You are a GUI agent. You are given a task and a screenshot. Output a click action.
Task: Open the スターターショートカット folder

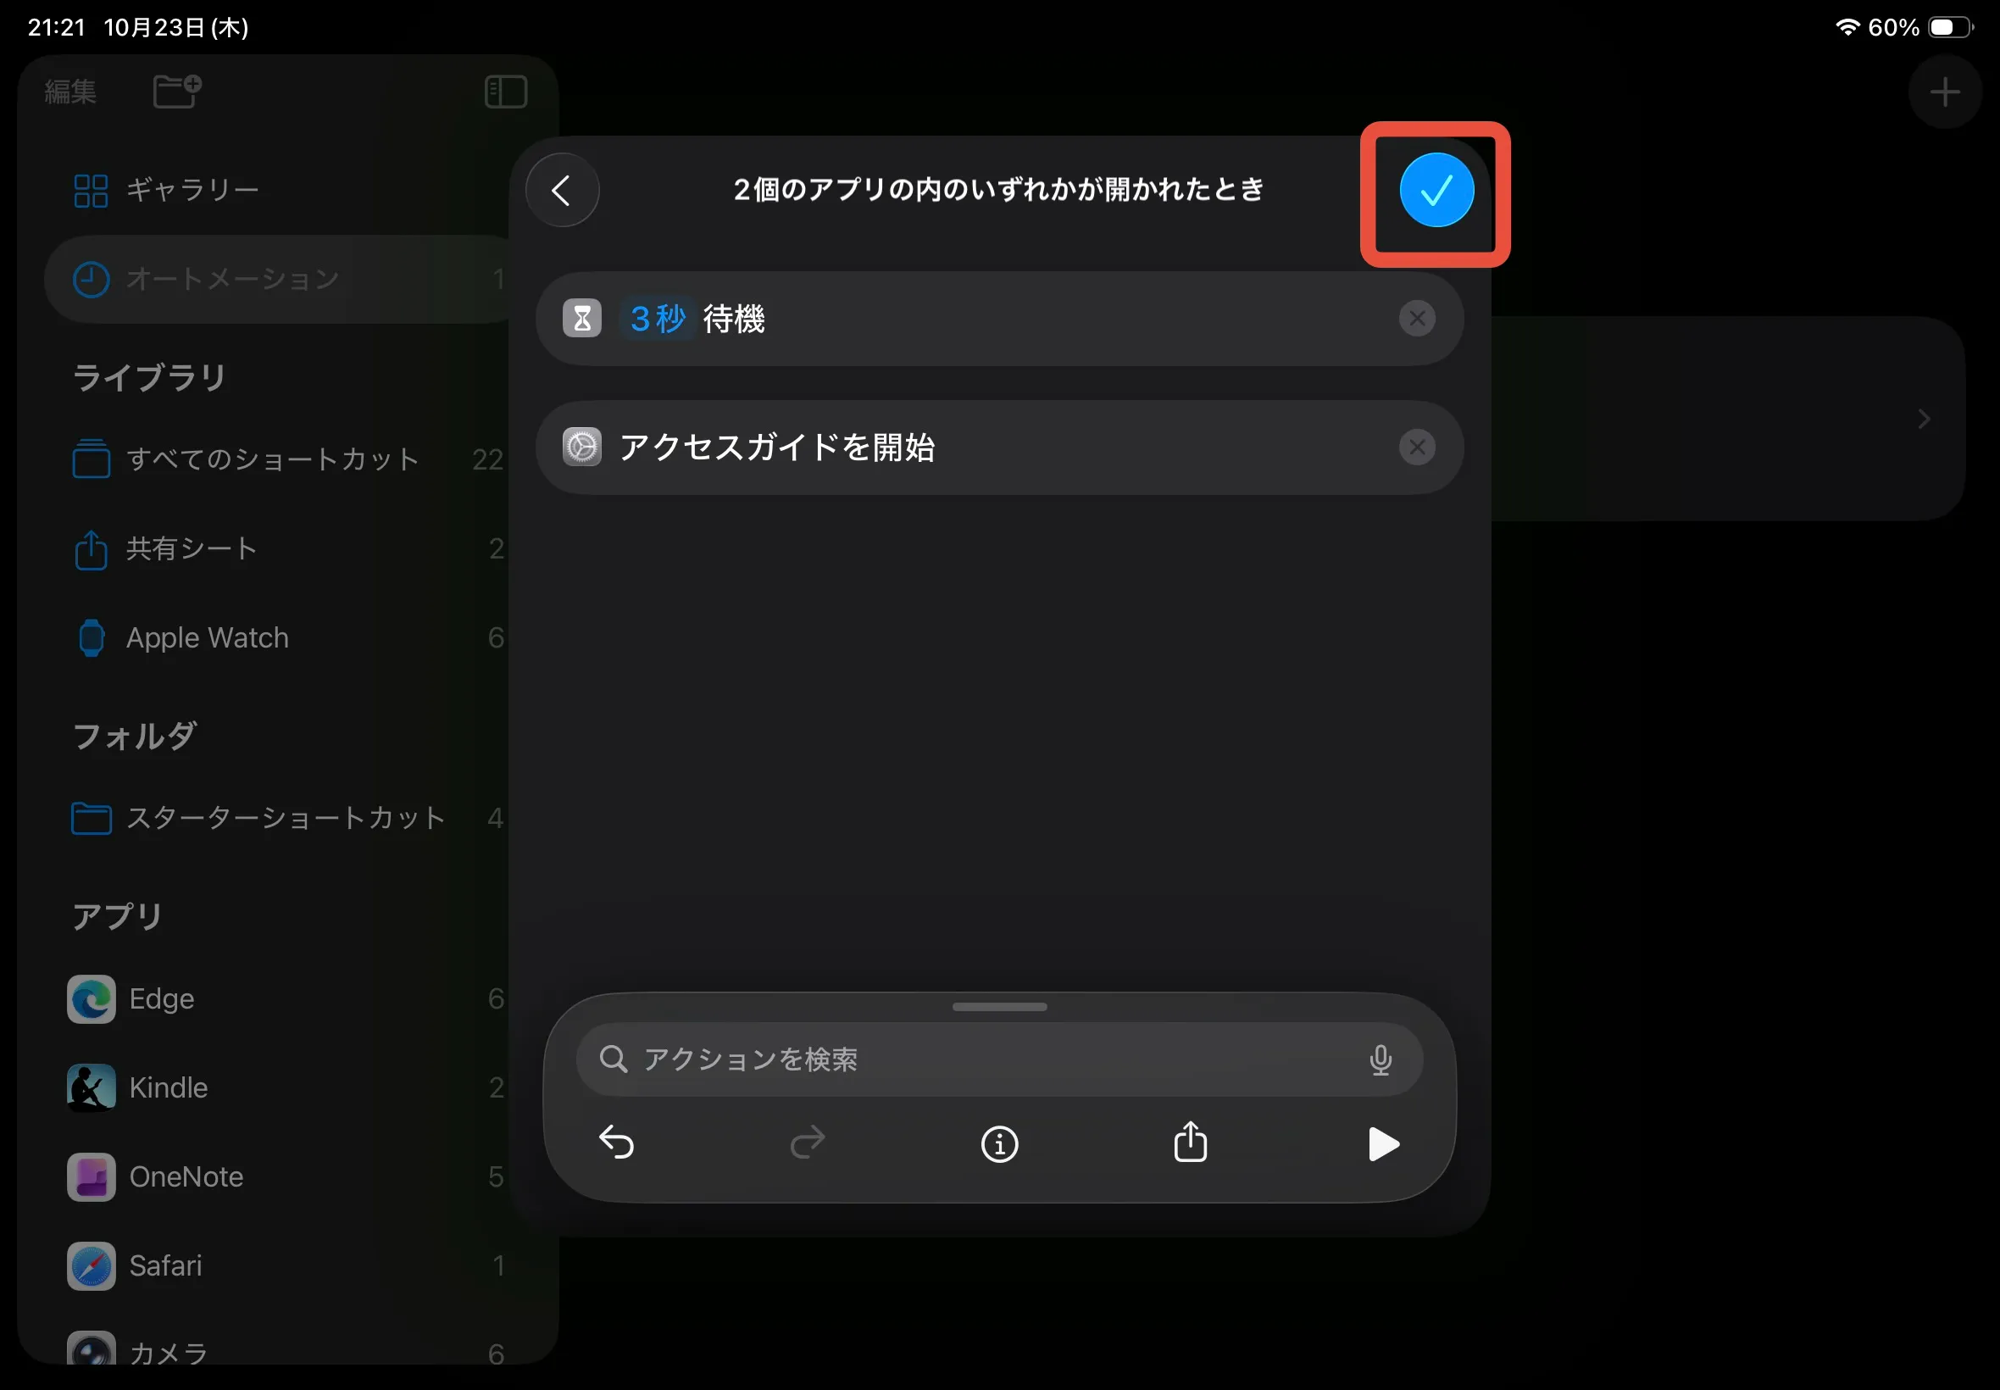click(285, 818)
